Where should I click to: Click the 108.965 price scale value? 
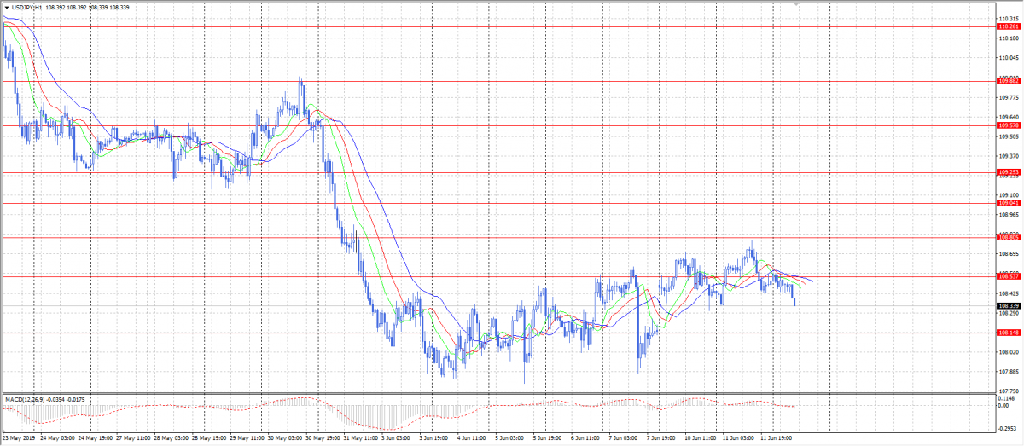click(x=1009, y=215)
